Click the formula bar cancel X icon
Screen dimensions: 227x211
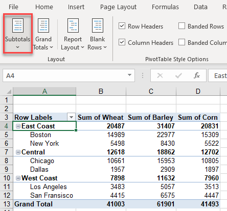(160, 75)
